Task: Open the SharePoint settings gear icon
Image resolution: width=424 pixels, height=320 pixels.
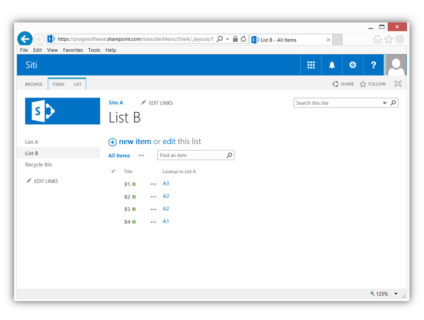Action: (352, 64)
